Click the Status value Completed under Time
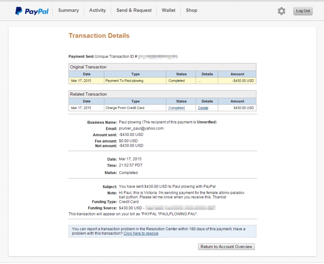This screenshot has width=324, height=264. pyautogui.click(x=128, y=173)
